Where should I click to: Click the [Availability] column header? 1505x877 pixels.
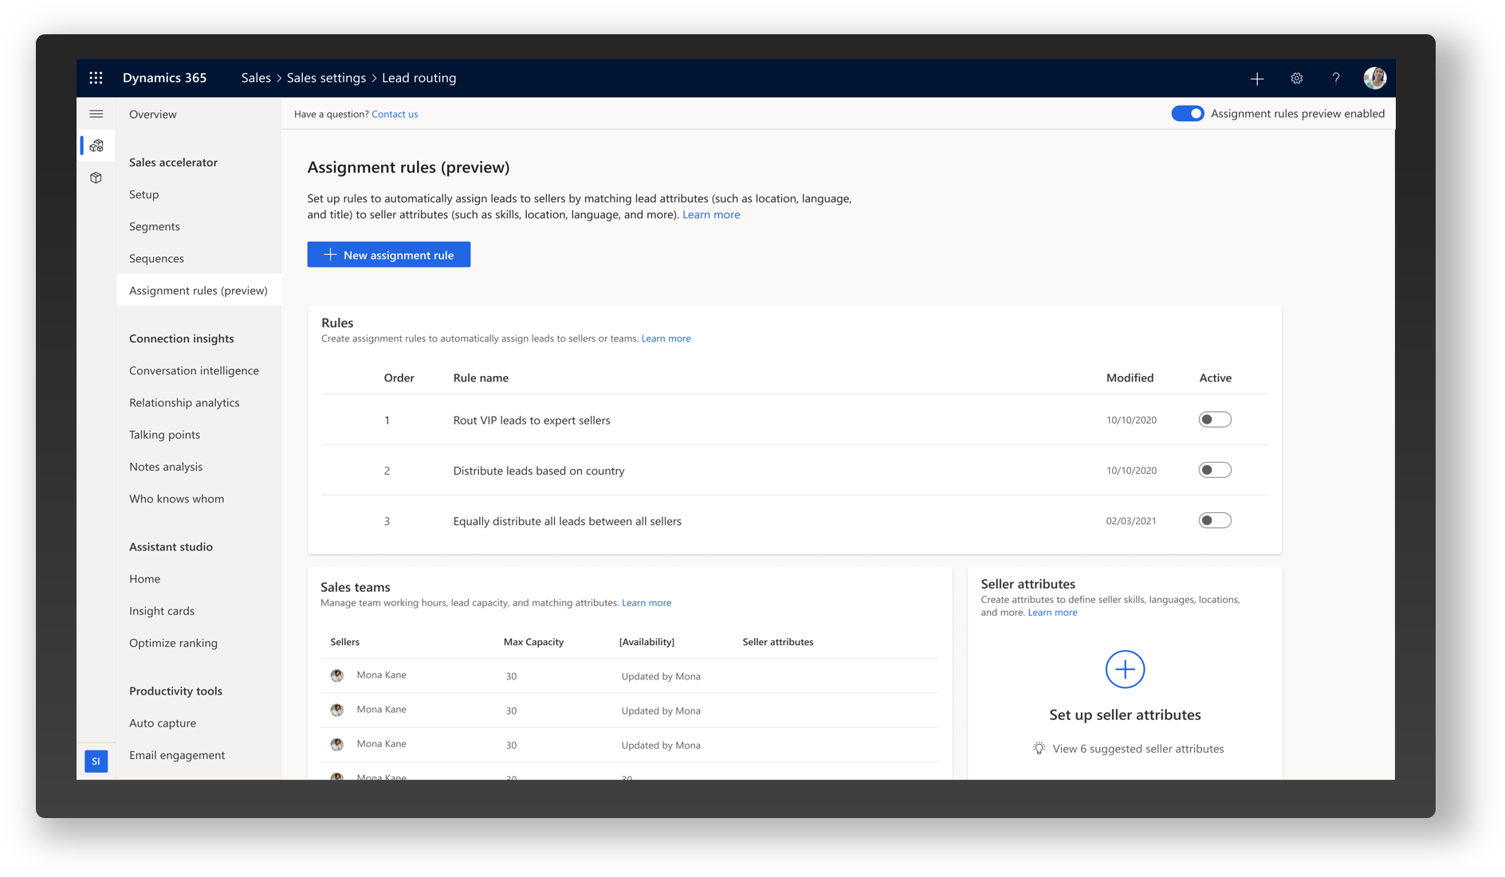(x=646, y=642)
